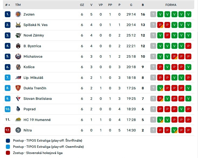Click the Michalovce team logo
This screenshot has width=198, height=158.
tap(18, 57)
